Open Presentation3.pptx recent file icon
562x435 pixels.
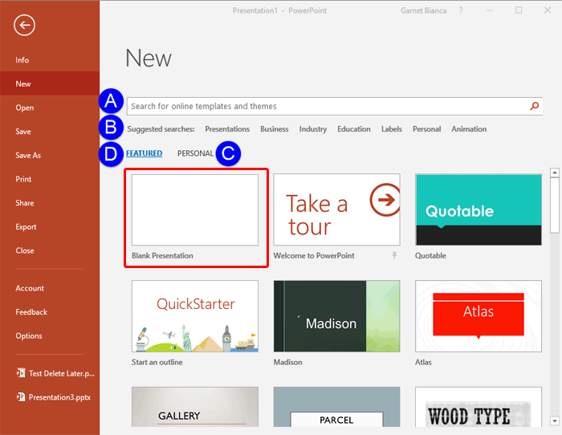coord(20,396)
